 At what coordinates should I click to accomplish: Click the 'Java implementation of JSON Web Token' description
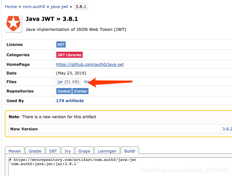pyautogui.click(x=76, y=29)
